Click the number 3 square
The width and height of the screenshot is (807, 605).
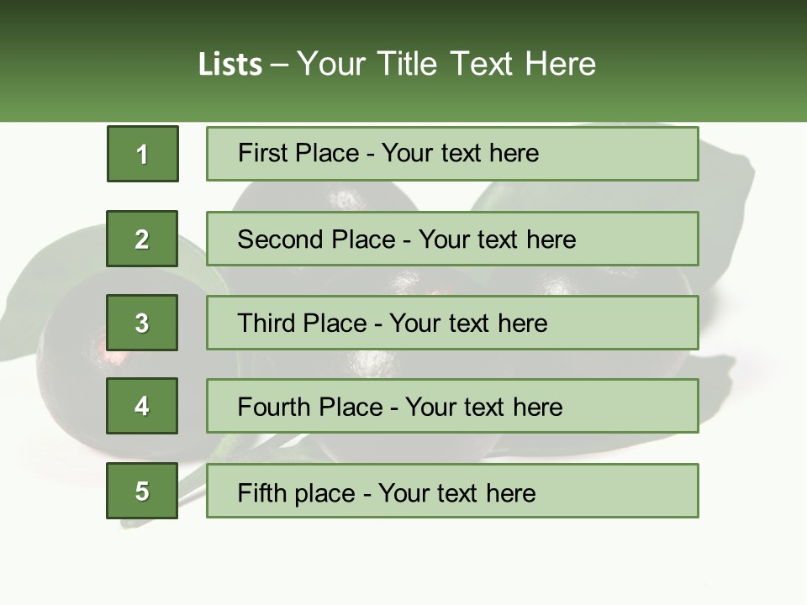(142, 323)
